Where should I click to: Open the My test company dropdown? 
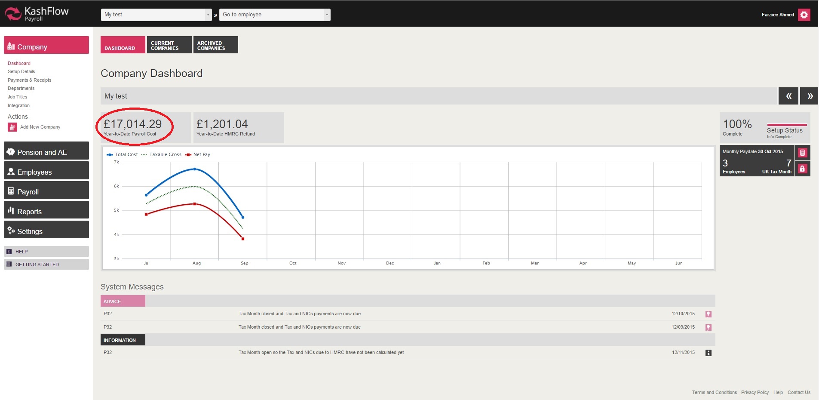(x=156, y=15)
